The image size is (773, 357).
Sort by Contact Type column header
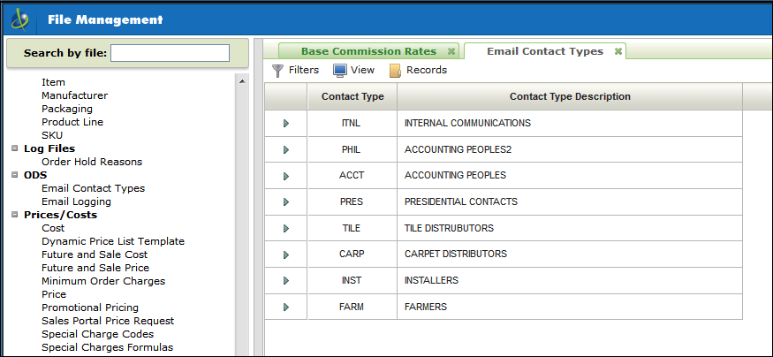pos(352,96)
